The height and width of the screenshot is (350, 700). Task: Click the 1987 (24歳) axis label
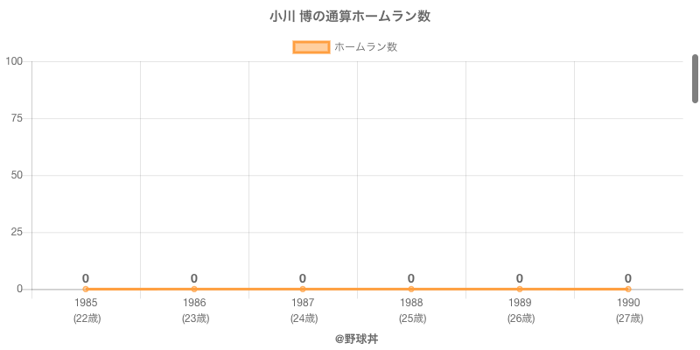[x=303, y=311]
